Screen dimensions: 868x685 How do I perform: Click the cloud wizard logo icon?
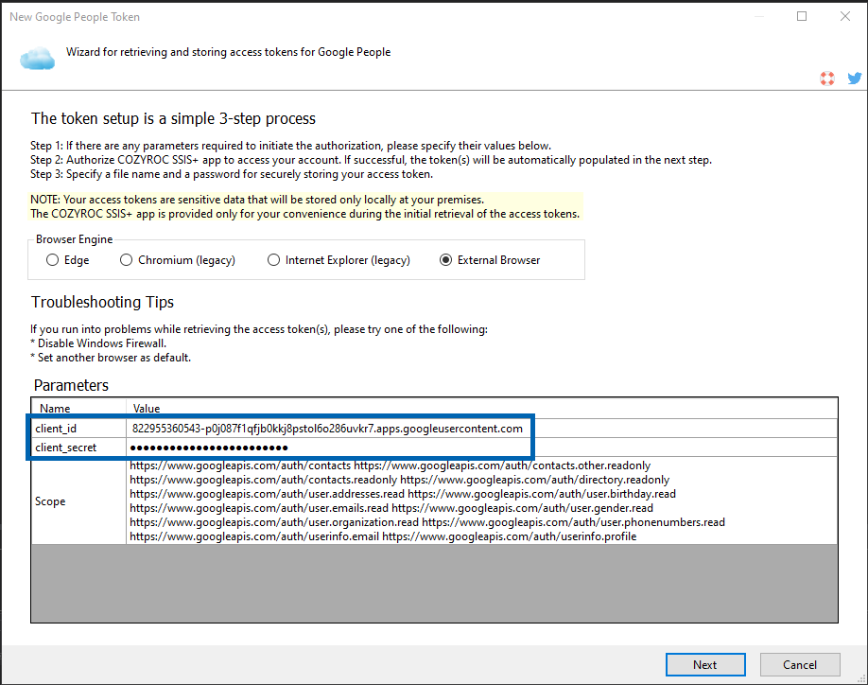tap(38, 59)
